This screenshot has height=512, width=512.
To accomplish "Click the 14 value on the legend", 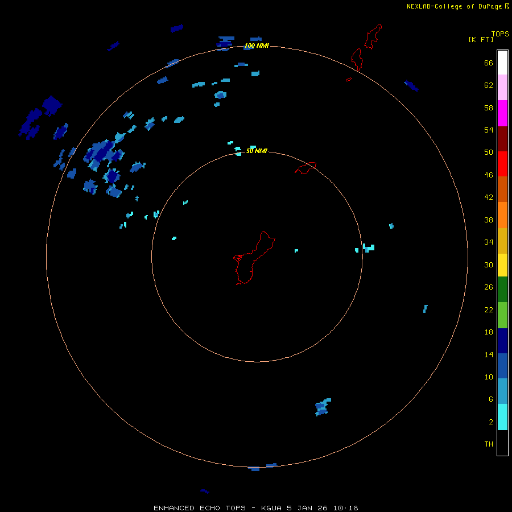I will click(x=488, y=354).
